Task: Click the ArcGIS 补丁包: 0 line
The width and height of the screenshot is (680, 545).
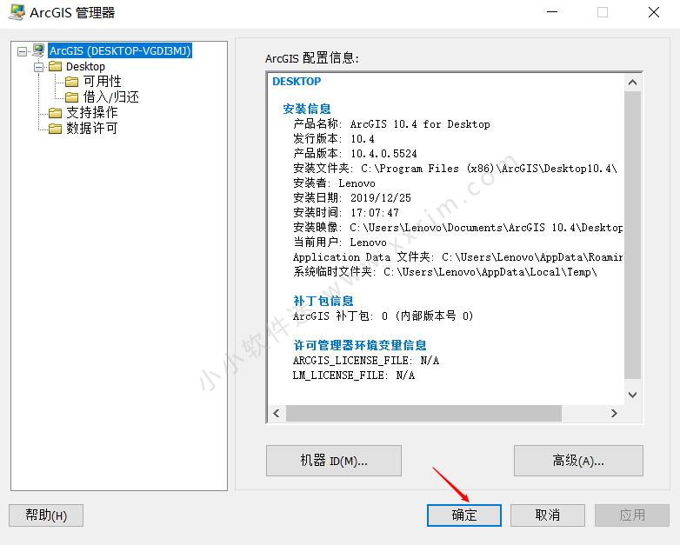Action: [x=383, y=316]
